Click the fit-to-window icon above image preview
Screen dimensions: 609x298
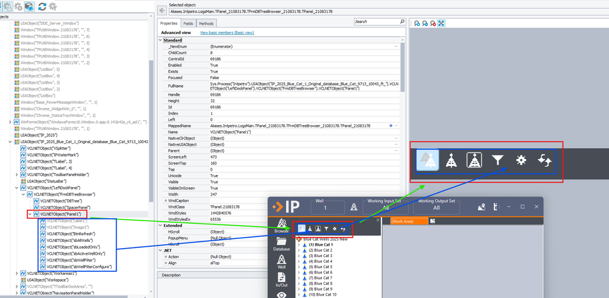(441, 23)
